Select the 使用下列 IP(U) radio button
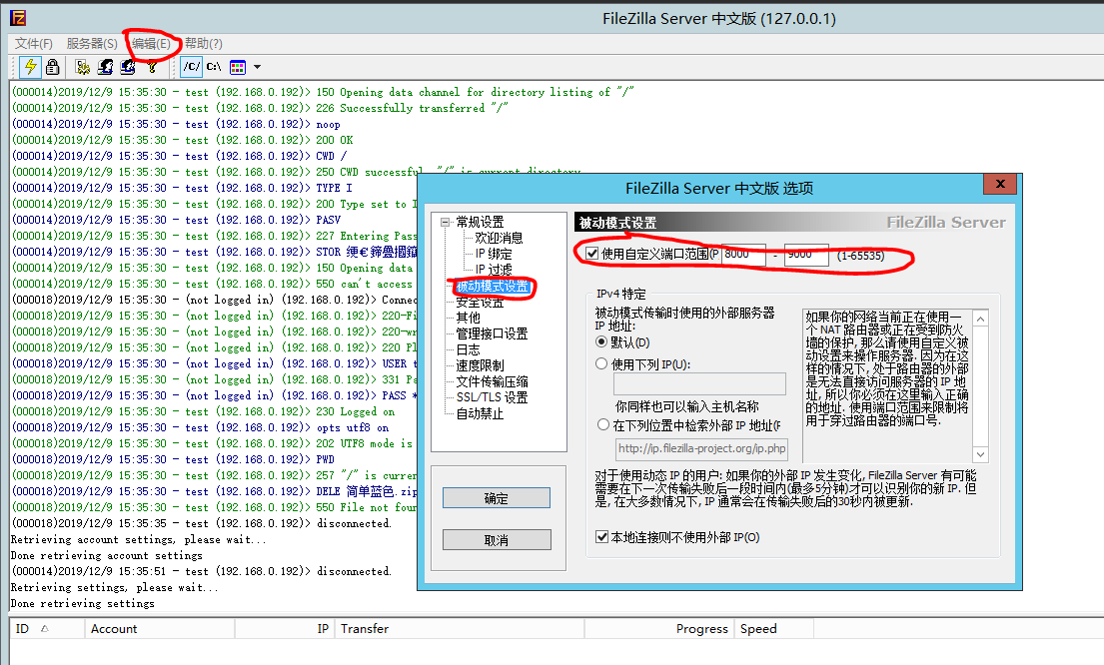1104x665 pixels. click(601, 363)
